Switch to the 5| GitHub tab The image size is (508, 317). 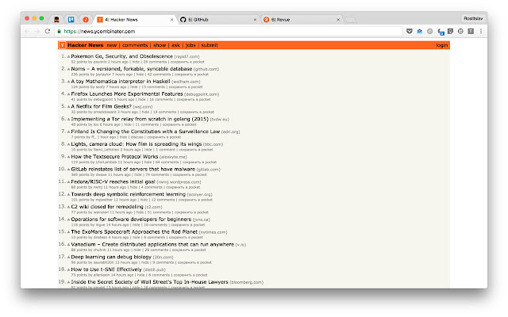coord(218,19)
